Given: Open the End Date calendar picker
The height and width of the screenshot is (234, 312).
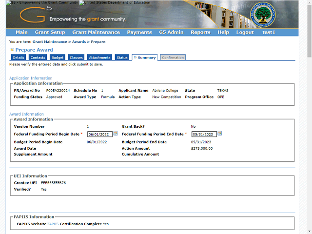Looking at the screenshot, I should [x=220, y=134].
